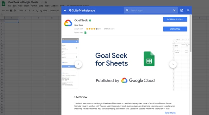Screen dimensions: 209x115
Task: Redo using the Sheets toolbar
Action: point(7,10)
